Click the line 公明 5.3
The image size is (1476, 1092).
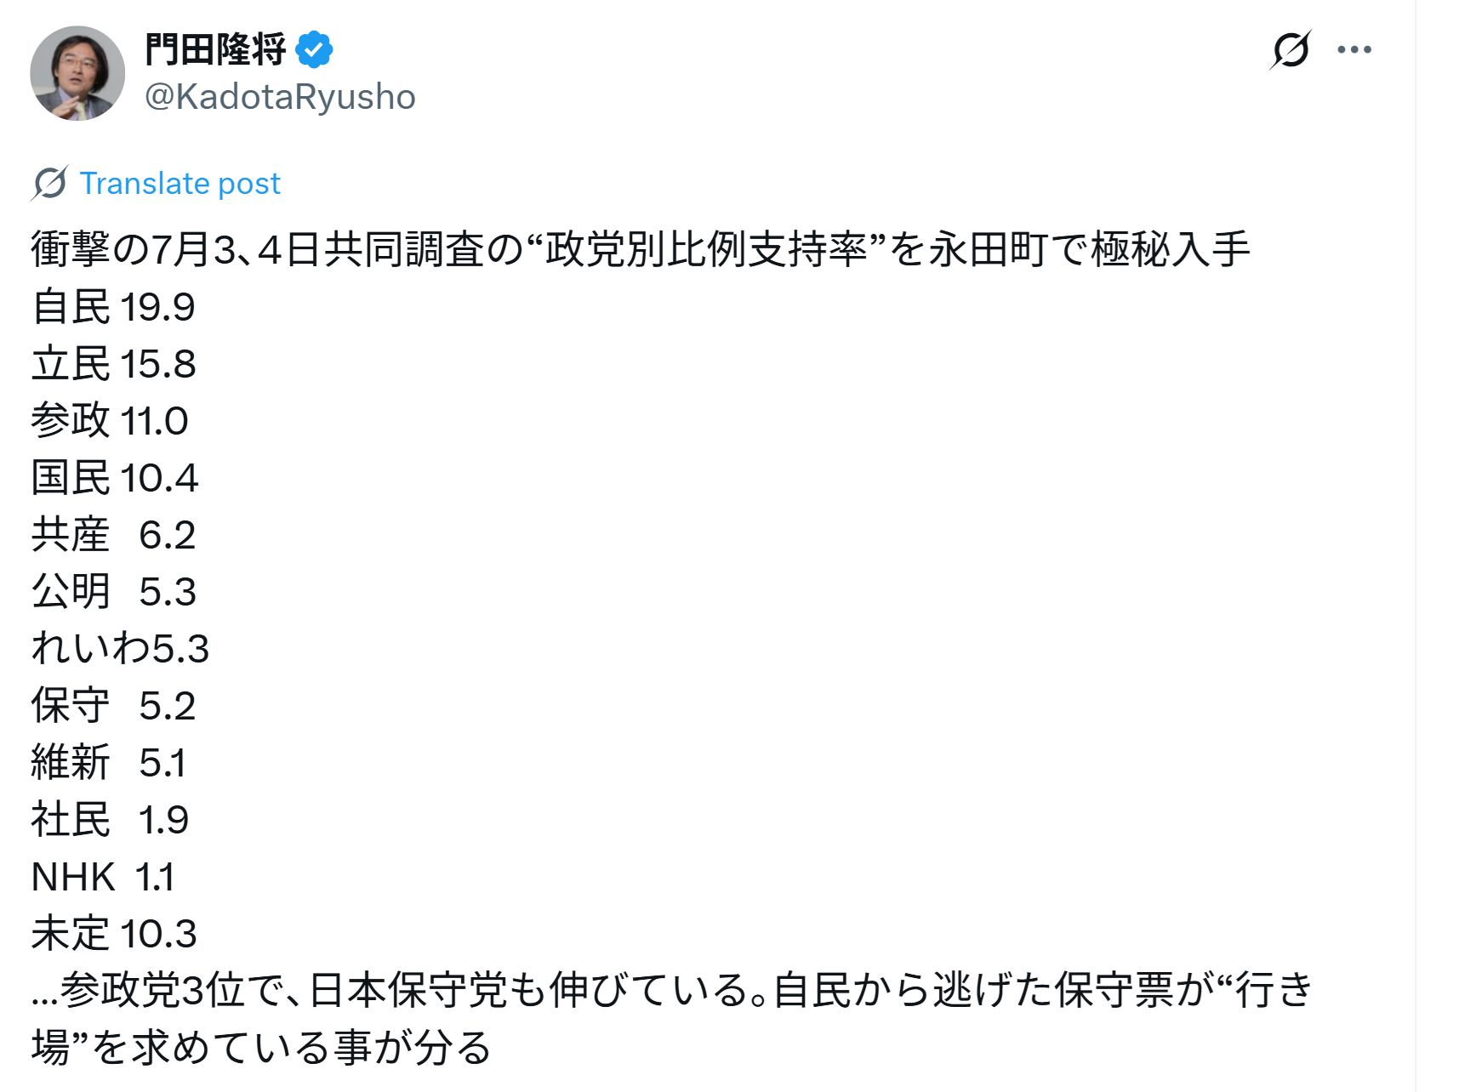pyautogui.click(x=113, y=591)
